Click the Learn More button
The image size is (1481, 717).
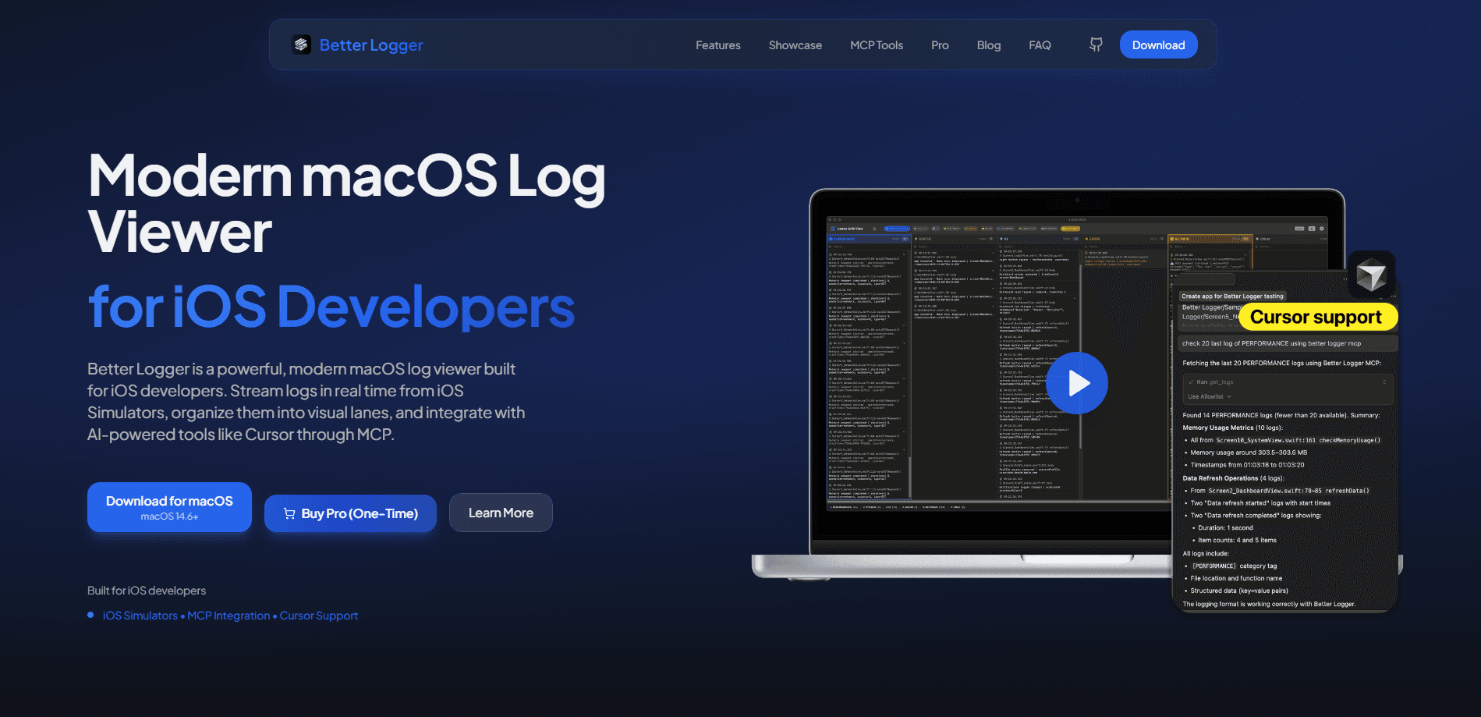coord(501,513)
